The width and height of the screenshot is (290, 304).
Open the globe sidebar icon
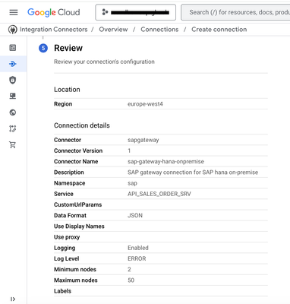click(13, 112)
